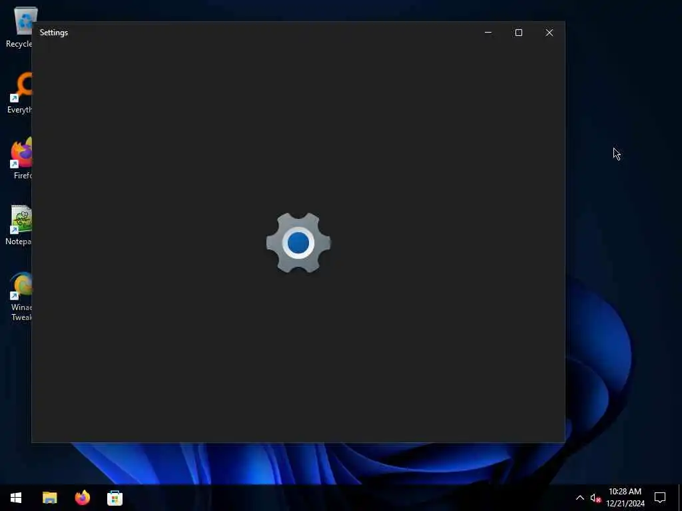This screenshot has width=682, height=511.
Task: Show hidden system tray icons
Action: [580, 498]
